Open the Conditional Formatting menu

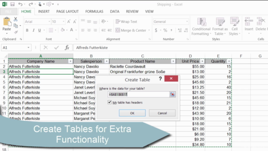[201, 26]
